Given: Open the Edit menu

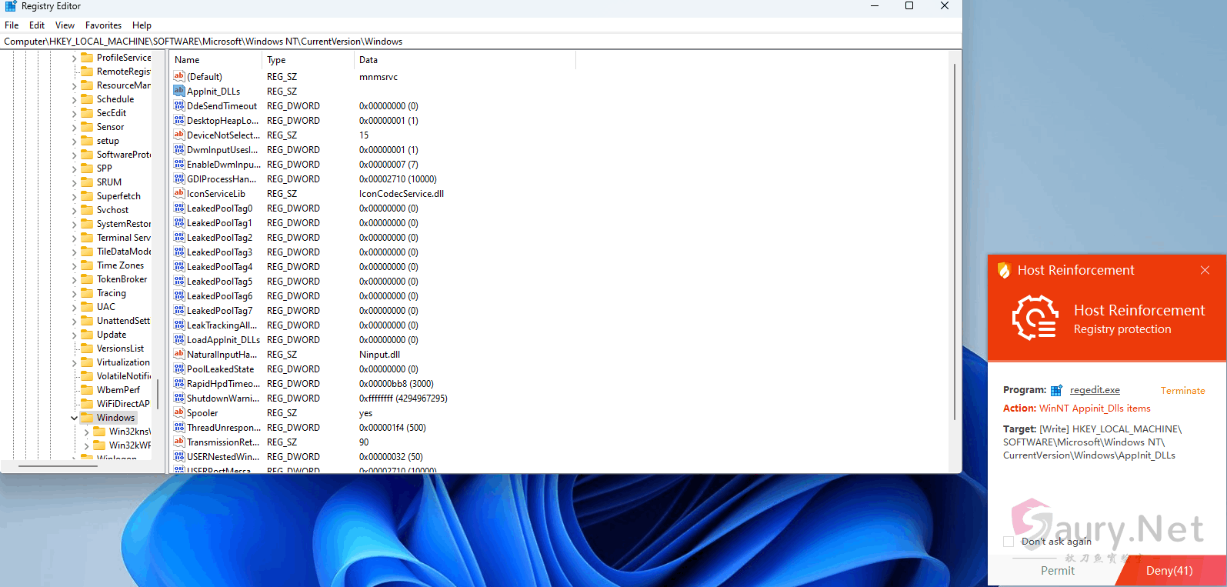Looking at the screenshot, I should pos(37,25).
